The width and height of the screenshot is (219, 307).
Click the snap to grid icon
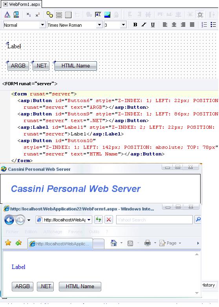click(x=68, y=15)
